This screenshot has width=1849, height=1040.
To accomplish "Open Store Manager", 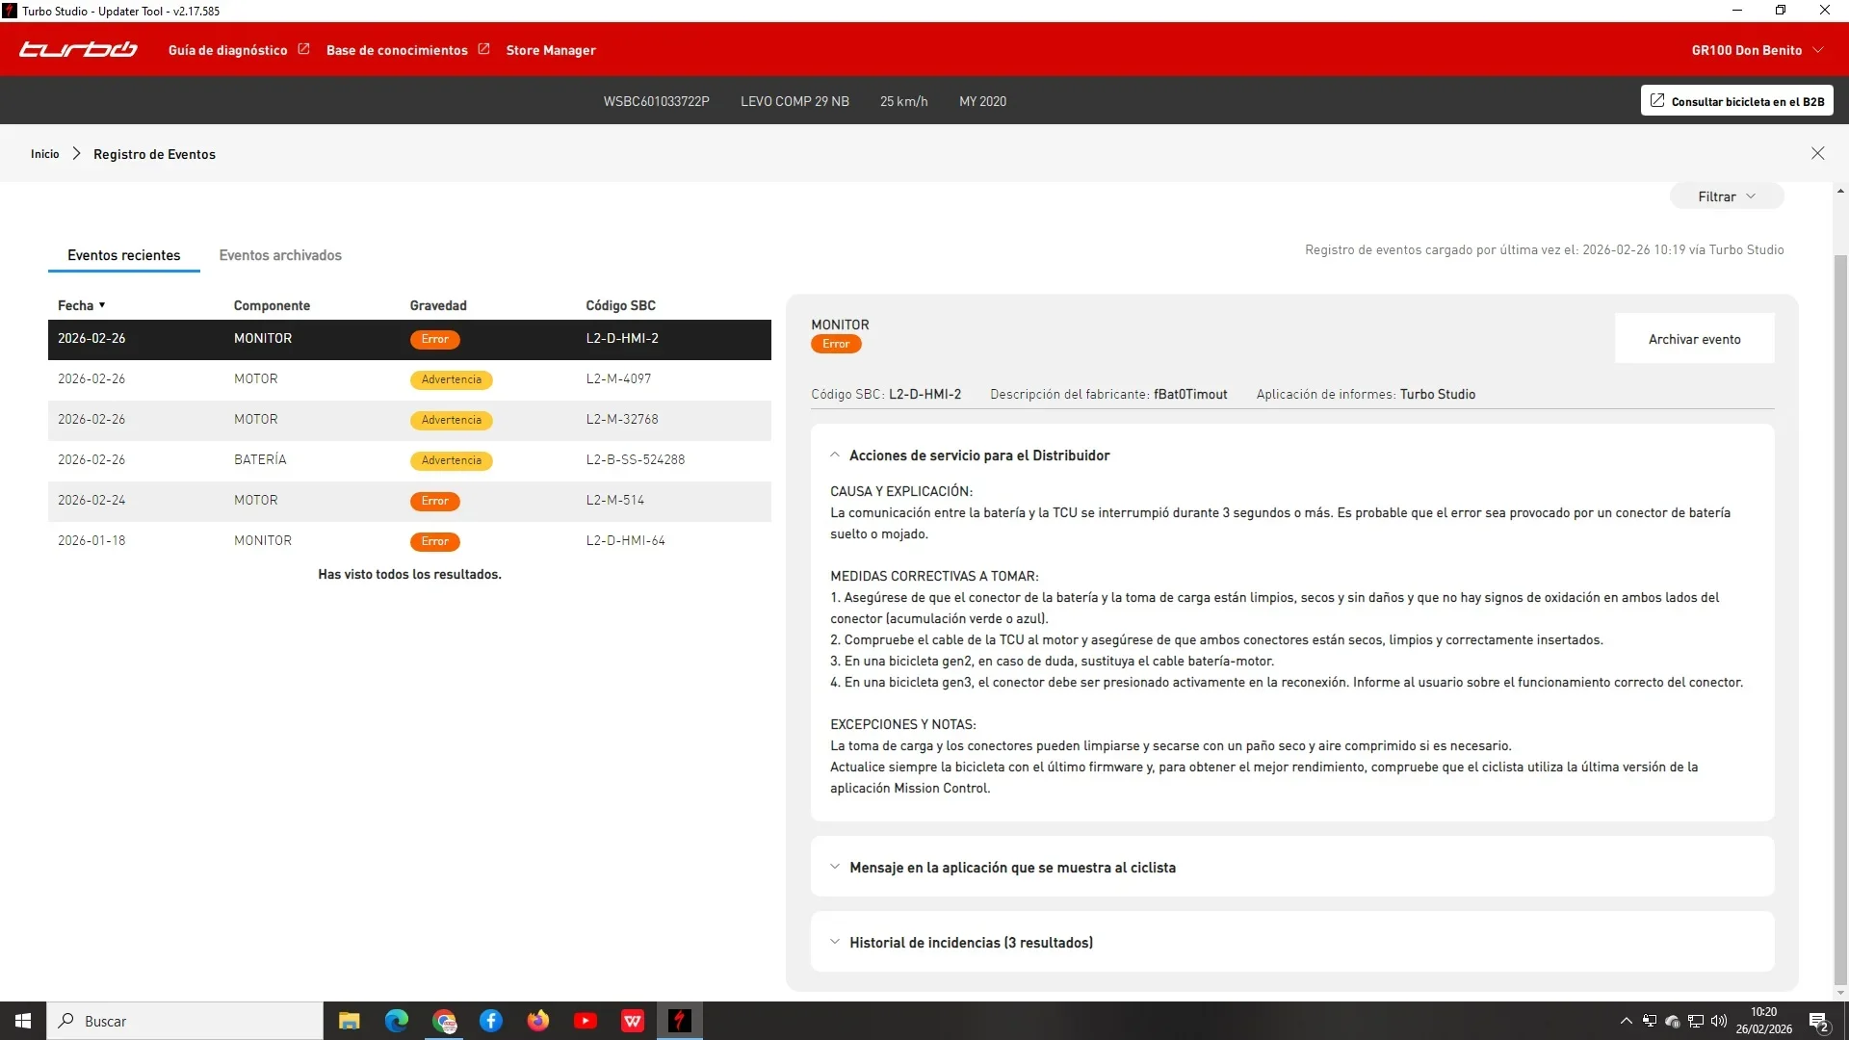I will coord(551,50).
